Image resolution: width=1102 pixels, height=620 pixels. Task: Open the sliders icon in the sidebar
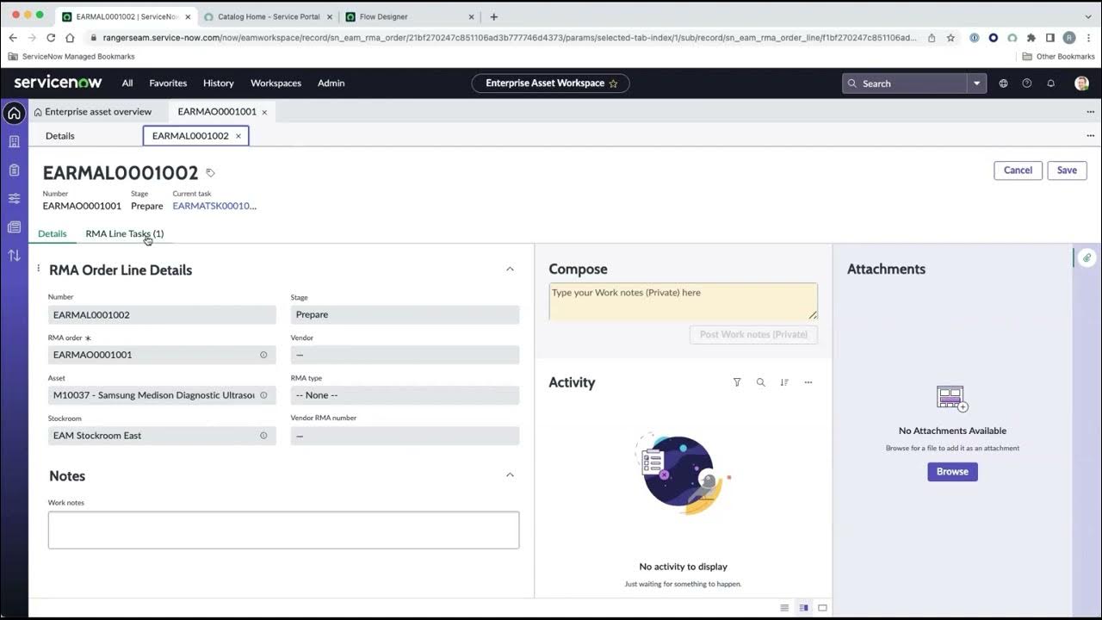pyautogui.click(x=14, y=198)
